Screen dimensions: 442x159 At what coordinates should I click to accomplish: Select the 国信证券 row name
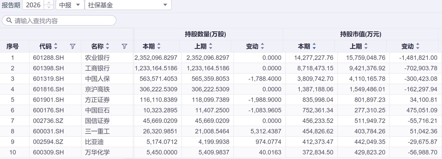97,121
